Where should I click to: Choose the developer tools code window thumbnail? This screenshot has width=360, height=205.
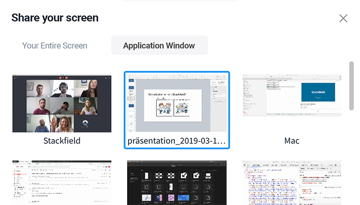tap(292, 182)
